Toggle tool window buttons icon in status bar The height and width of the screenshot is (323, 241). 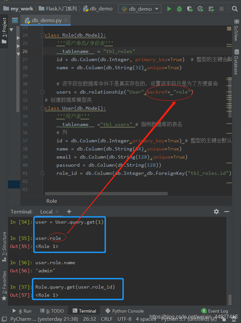[4, 319]
